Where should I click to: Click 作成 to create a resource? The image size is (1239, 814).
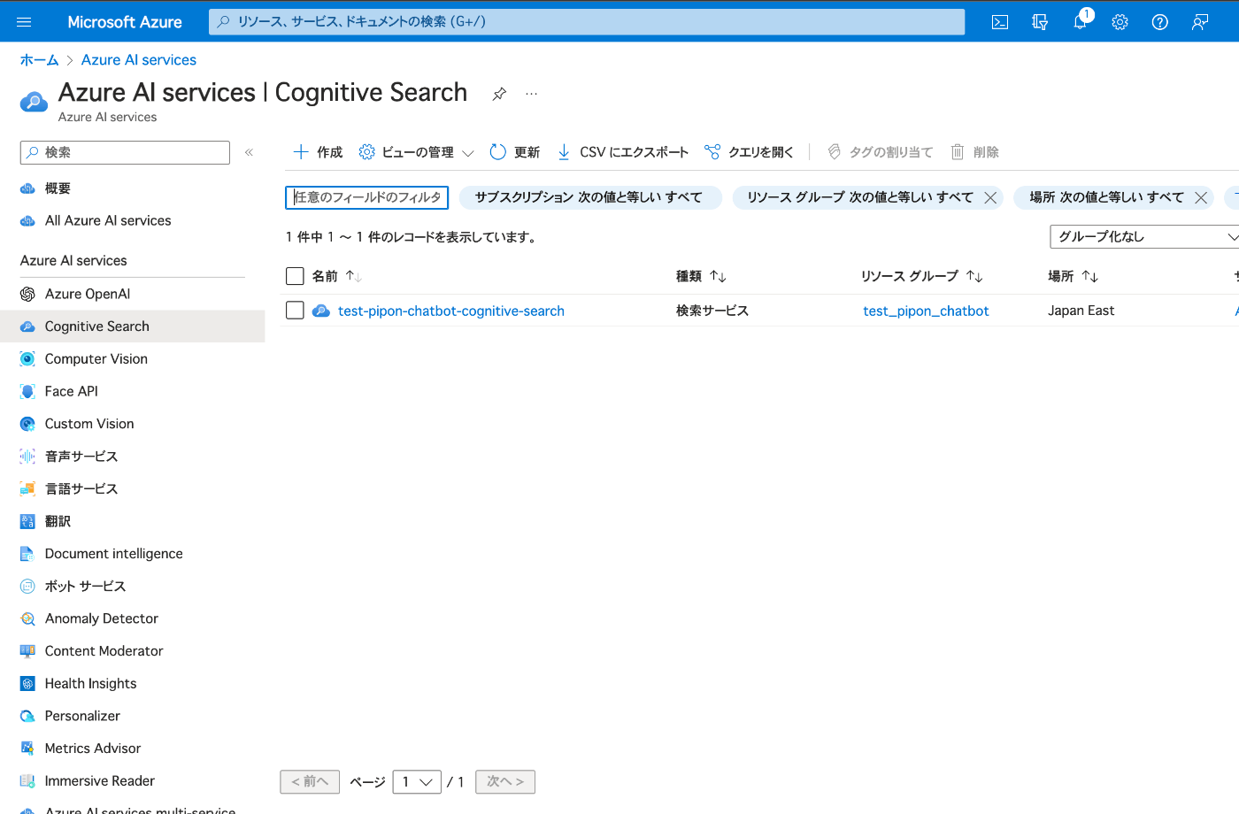click(318, 152)
